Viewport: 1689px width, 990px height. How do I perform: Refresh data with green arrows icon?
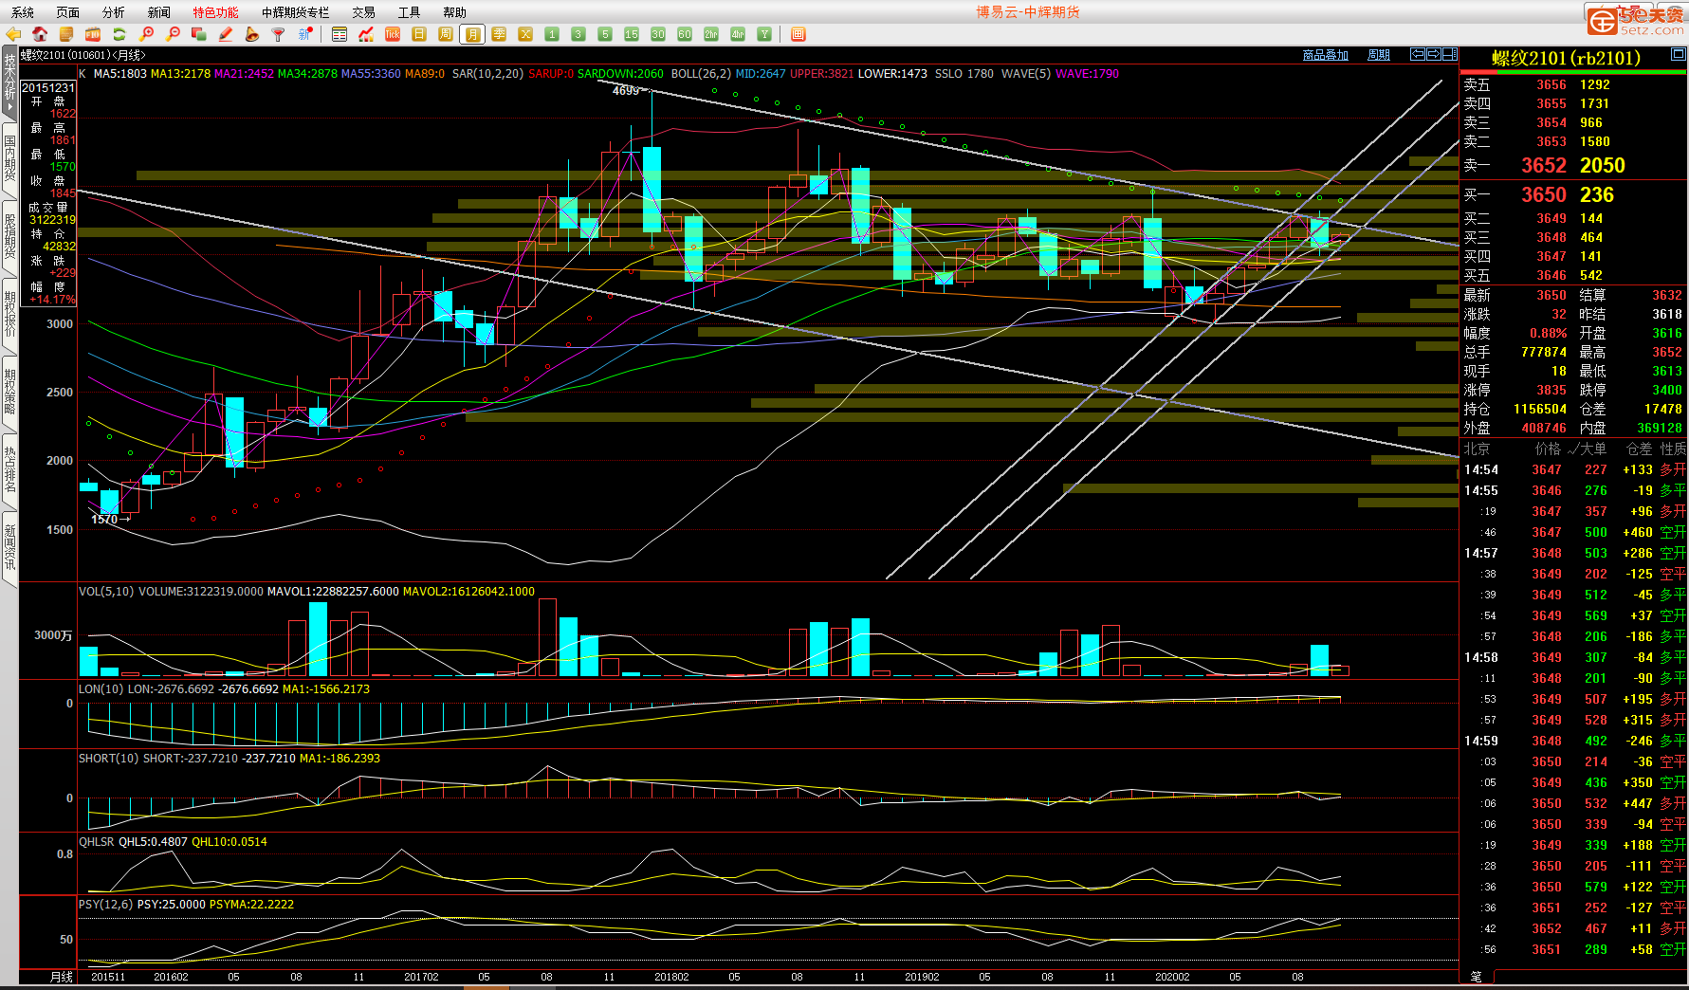tap(119, 34)
